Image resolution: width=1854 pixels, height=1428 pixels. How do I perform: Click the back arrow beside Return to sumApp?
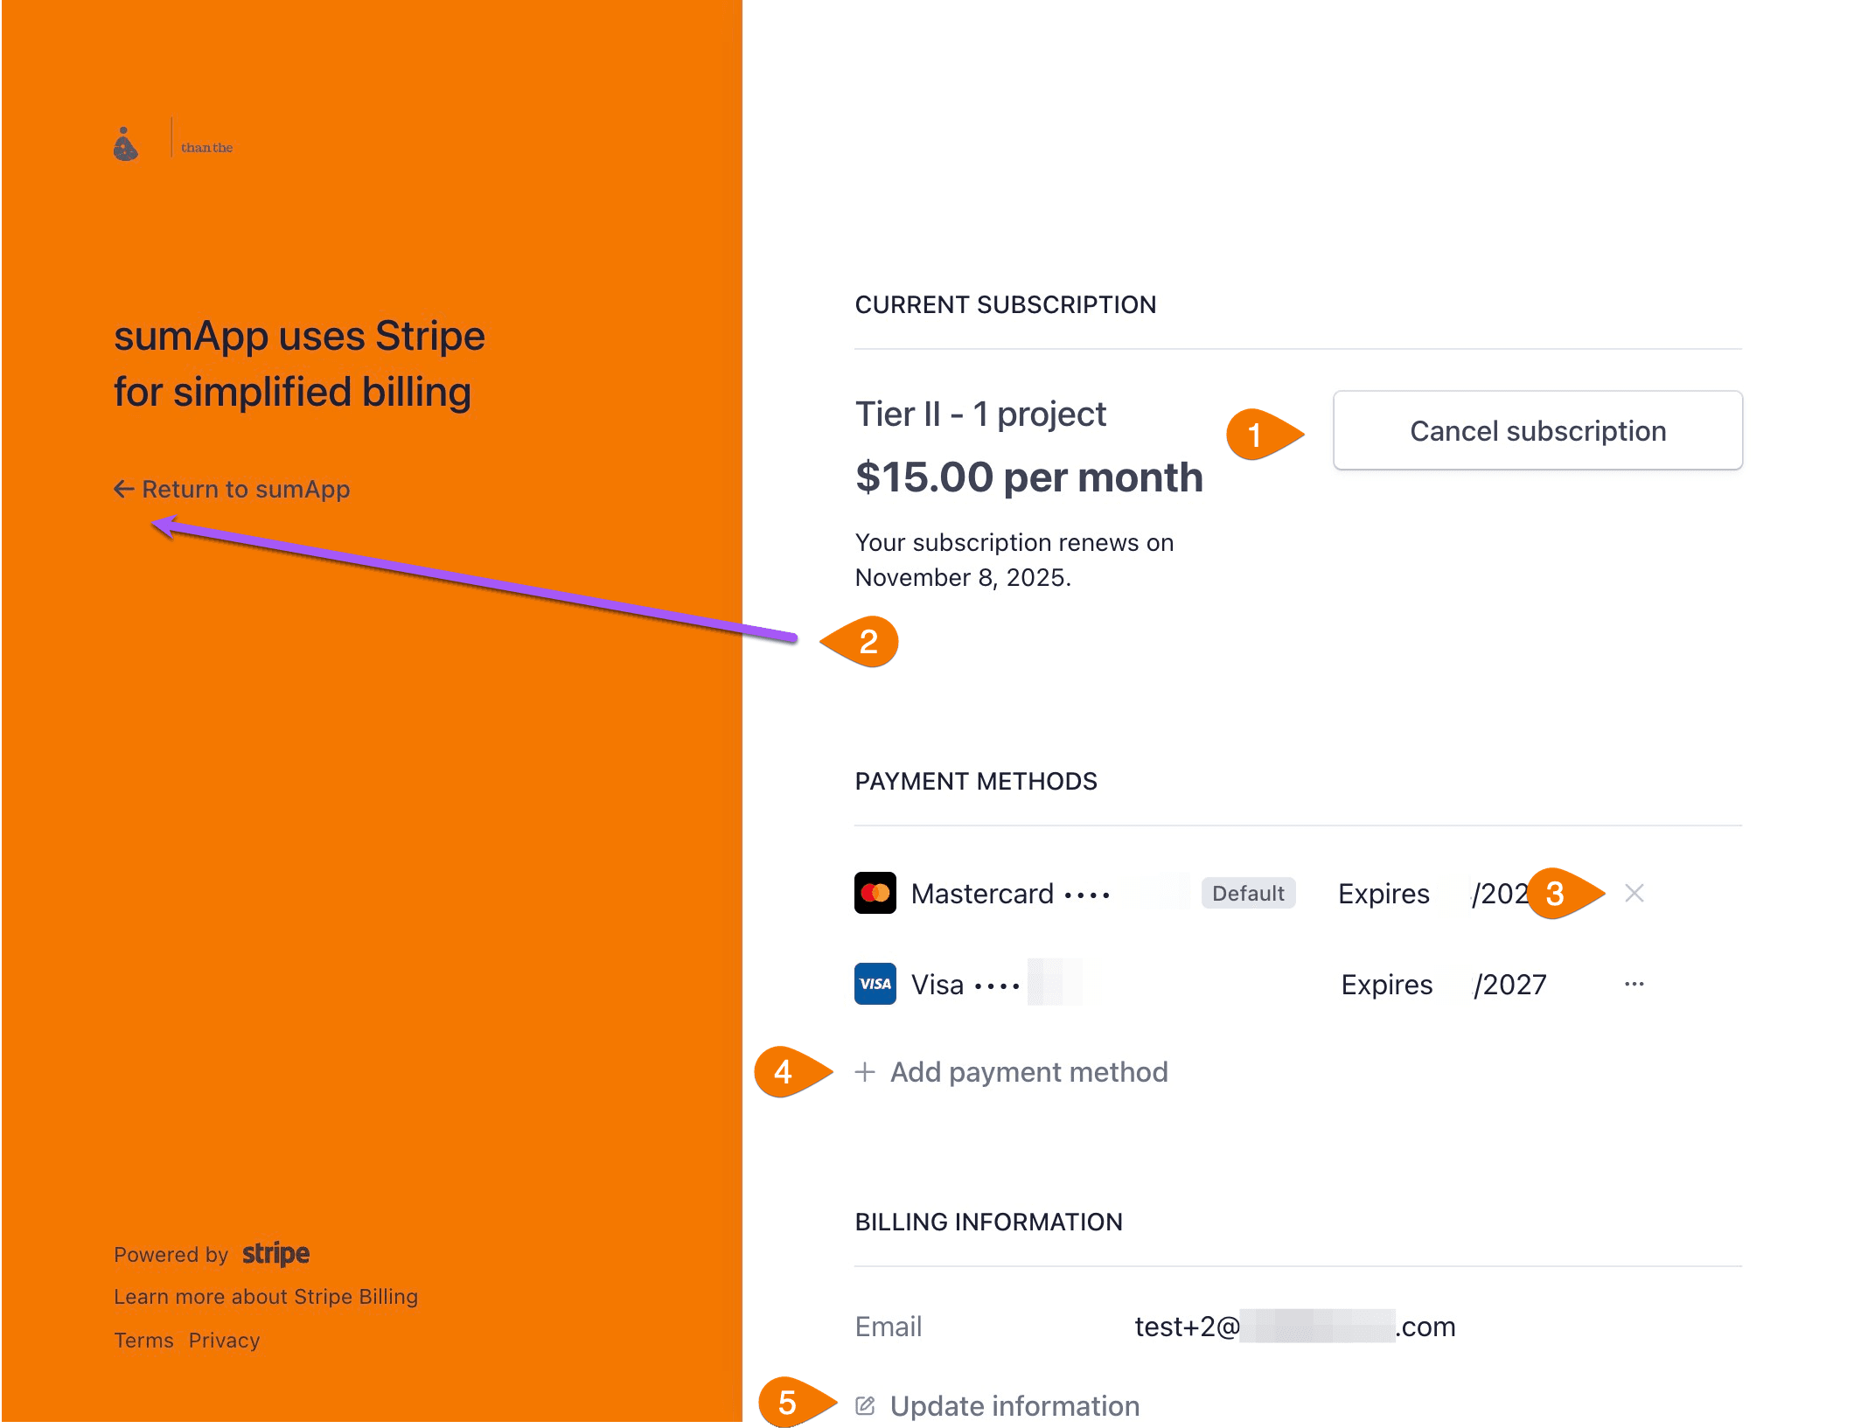[123, 490]
